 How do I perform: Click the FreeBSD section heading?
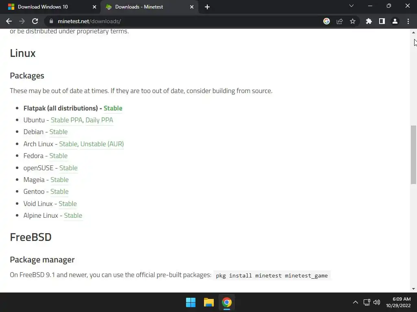tap(31, 237)
